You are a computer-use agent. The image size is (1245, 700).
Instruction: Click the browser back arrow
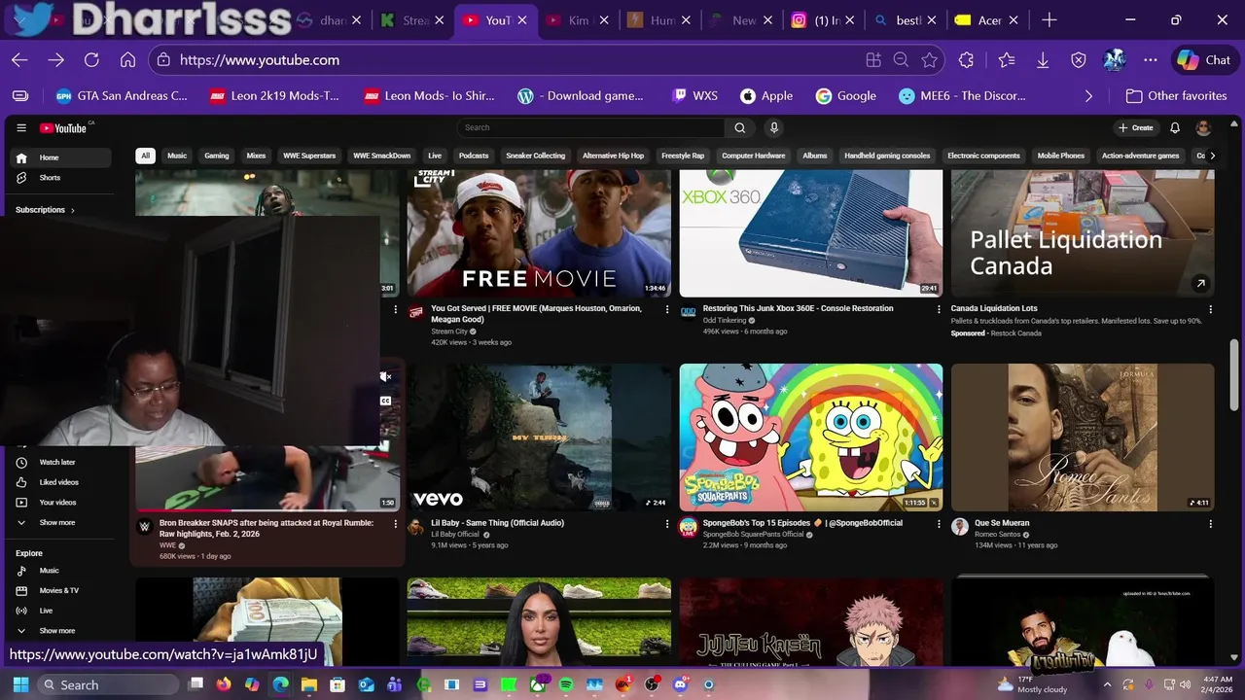coord(19,60)
